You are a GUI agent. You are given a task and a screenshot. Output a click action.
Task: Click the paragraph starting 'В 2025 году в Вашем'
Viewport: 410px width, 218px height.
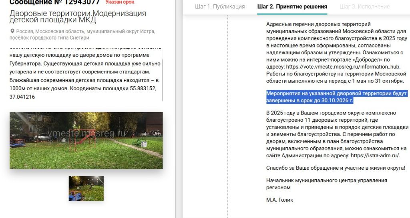(x=337, y=134)
